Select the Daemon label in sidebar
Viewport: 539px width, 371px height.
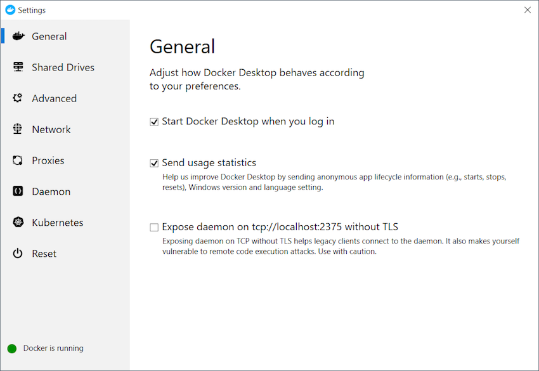[51, 192]
